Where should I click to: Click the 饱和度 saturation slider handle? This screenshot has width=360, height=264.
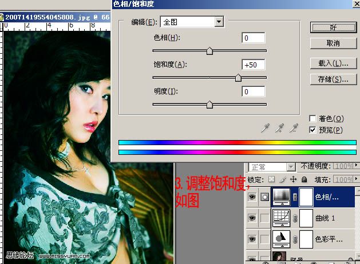point(238,78)
